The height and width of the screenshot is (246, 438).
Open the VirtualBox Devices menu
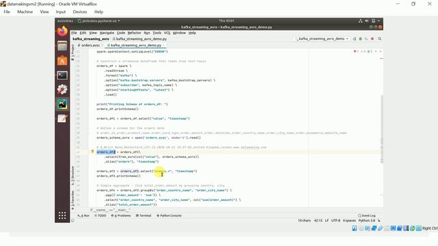point(80,12)
